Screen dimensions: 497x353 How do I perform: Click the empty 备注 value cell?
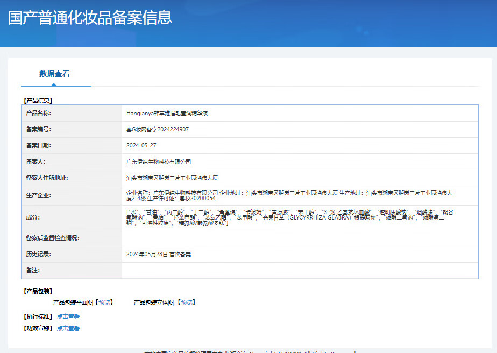click(x=300, y=270)
